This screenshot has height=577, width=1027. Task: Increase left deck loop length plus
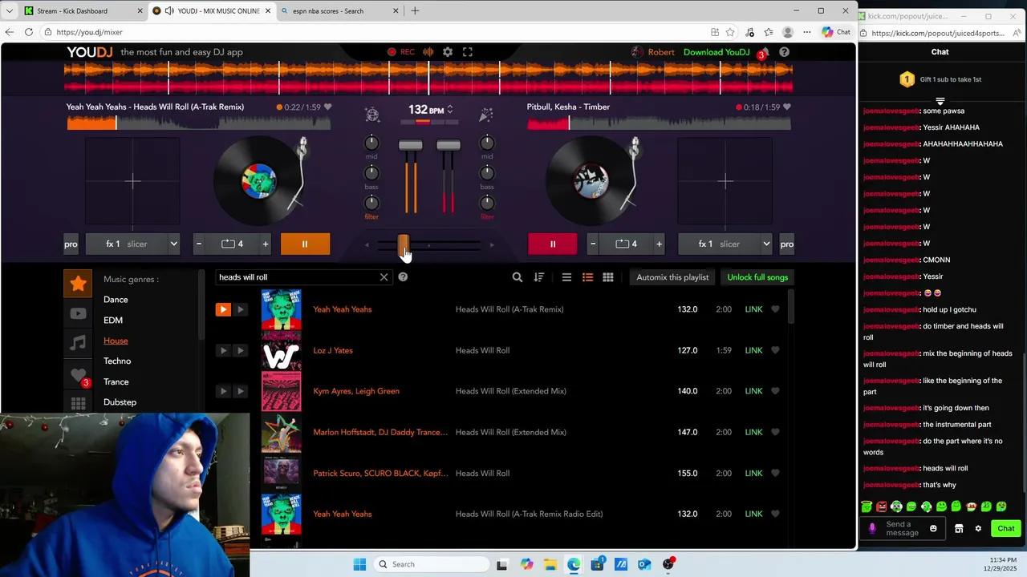[x=266, y=244]
